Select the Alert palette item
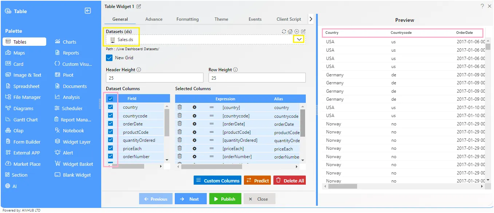The width and height of the screenshot is (494, 213). point(64,153)
